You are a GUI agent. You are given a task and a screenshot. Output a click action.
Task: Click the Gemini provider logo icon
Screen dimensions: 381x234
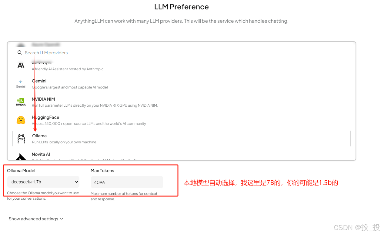(x=21, y=84)
